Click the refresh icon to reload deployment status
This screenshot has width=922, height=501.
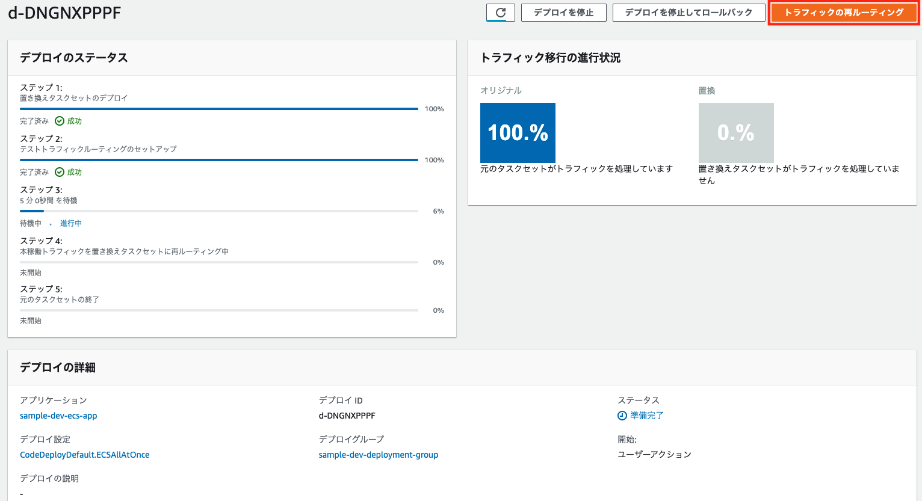(501, 12)
